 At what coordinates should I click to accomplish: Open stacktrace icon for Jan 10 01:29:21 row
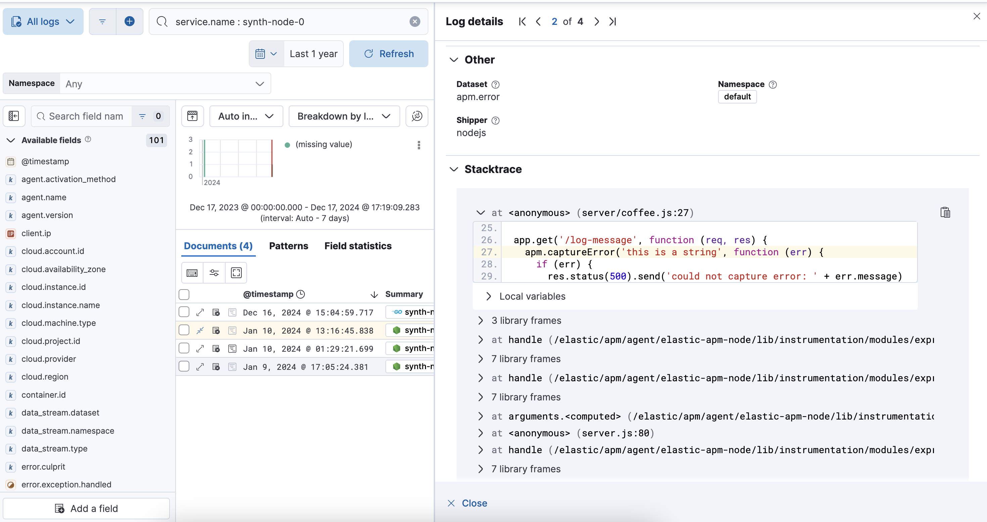[232, 348]
